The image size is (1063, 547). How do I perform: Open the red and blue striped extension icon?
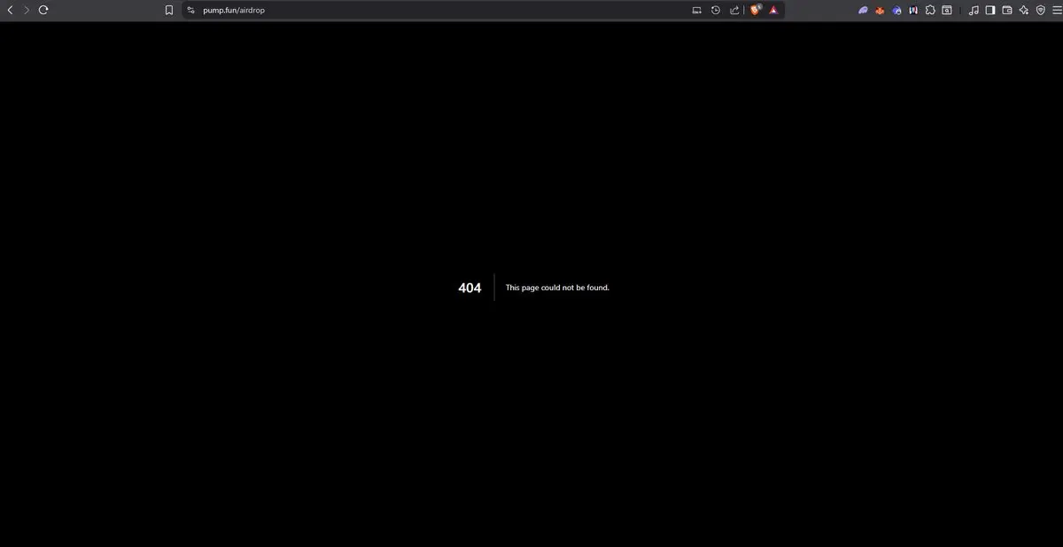913,10
